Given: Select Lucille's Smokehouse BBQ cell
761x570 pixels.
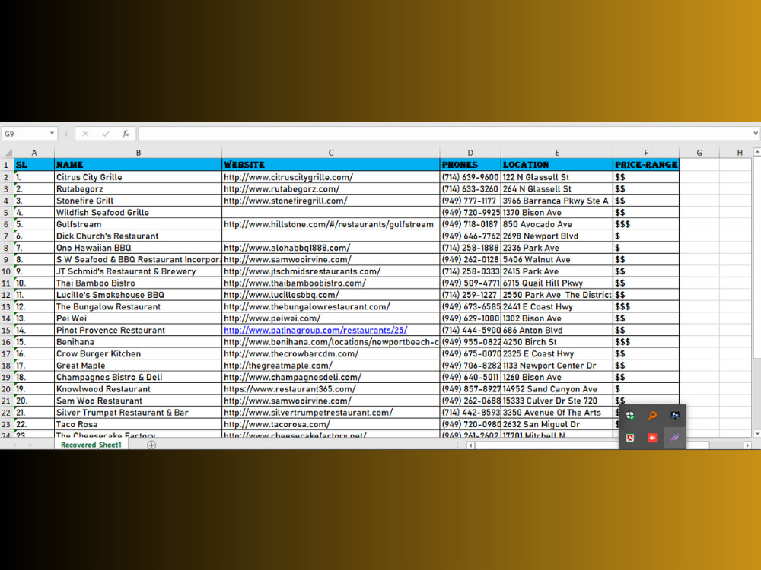Looking at the screenshot, I should 138,295.
